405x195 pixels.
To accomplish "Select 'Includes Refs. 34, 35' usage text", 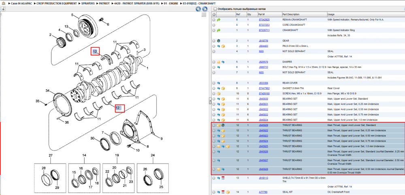I will 338,36.
